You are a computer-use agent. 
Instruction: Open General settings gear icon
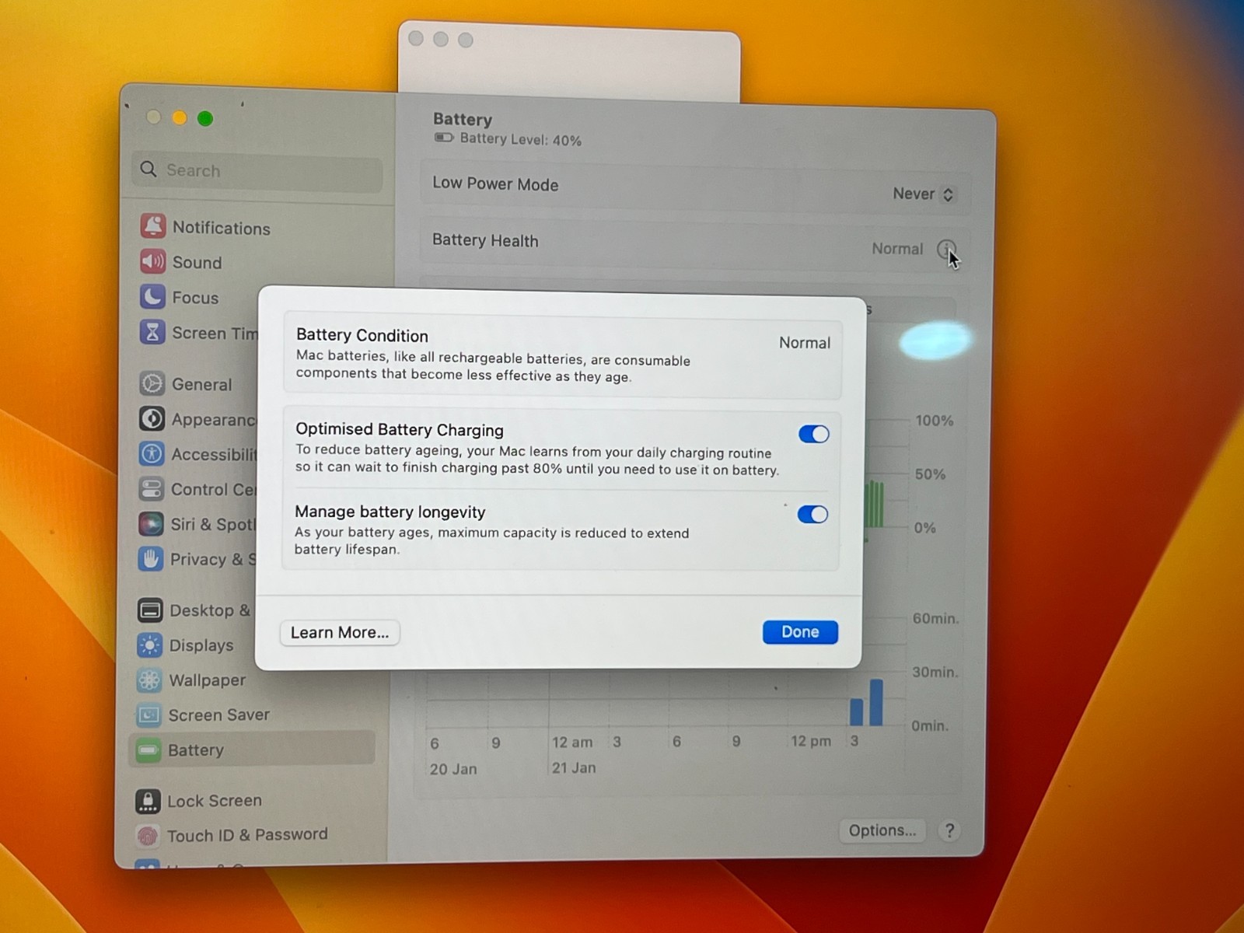click(x=152, y=383)
